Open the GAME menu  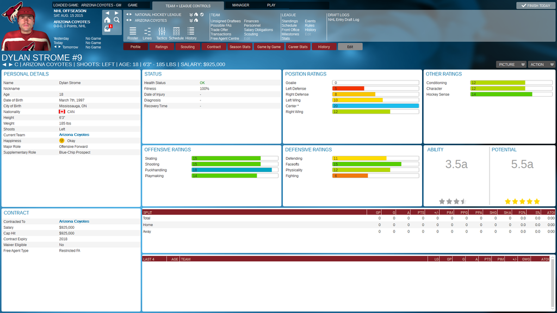133,5
